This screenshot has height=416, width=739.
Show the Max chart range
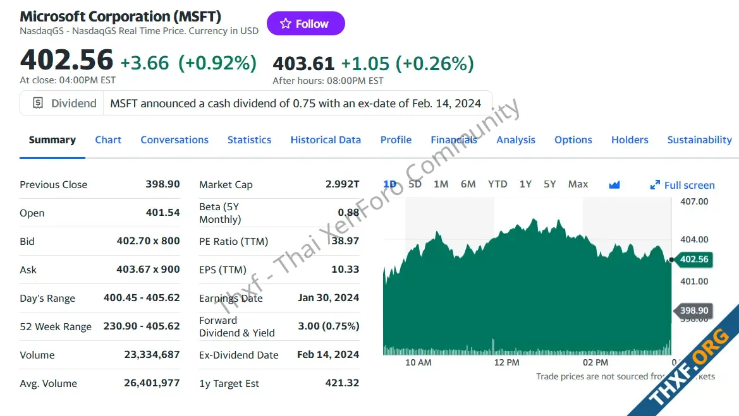point(578,184)
